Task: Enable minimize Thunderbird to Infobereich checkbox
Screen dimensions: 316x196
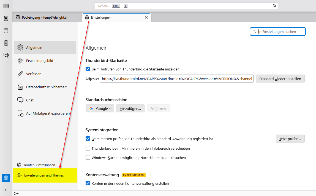Action: [88, 148]
